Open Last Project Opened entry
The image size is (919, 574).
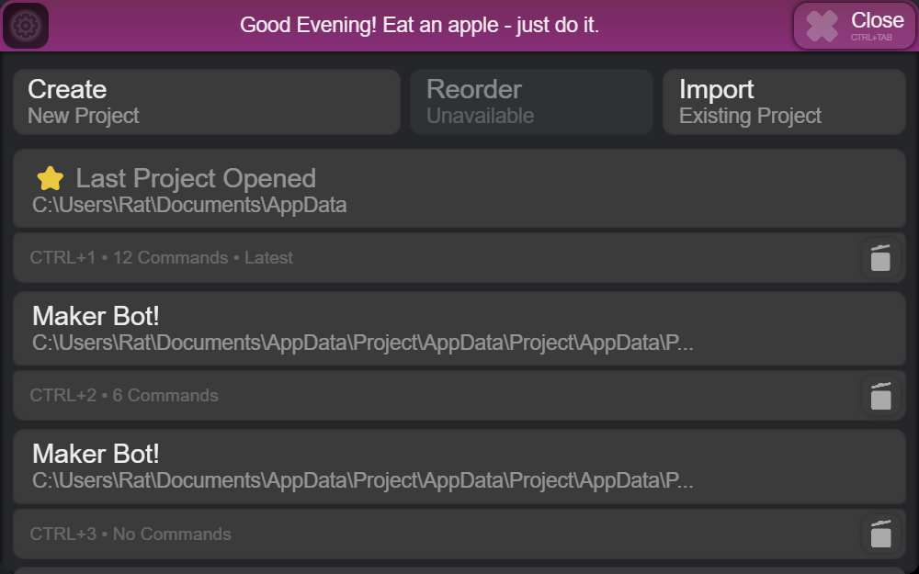(459, 188)
